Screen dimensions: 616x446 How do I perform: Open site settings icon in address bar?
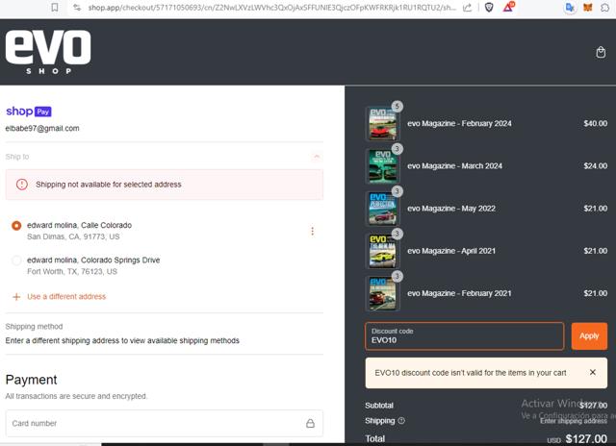[77, 7]
